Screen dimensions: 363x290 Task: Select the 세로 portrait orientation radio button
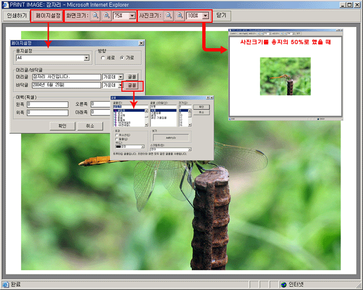coord(104,58)
